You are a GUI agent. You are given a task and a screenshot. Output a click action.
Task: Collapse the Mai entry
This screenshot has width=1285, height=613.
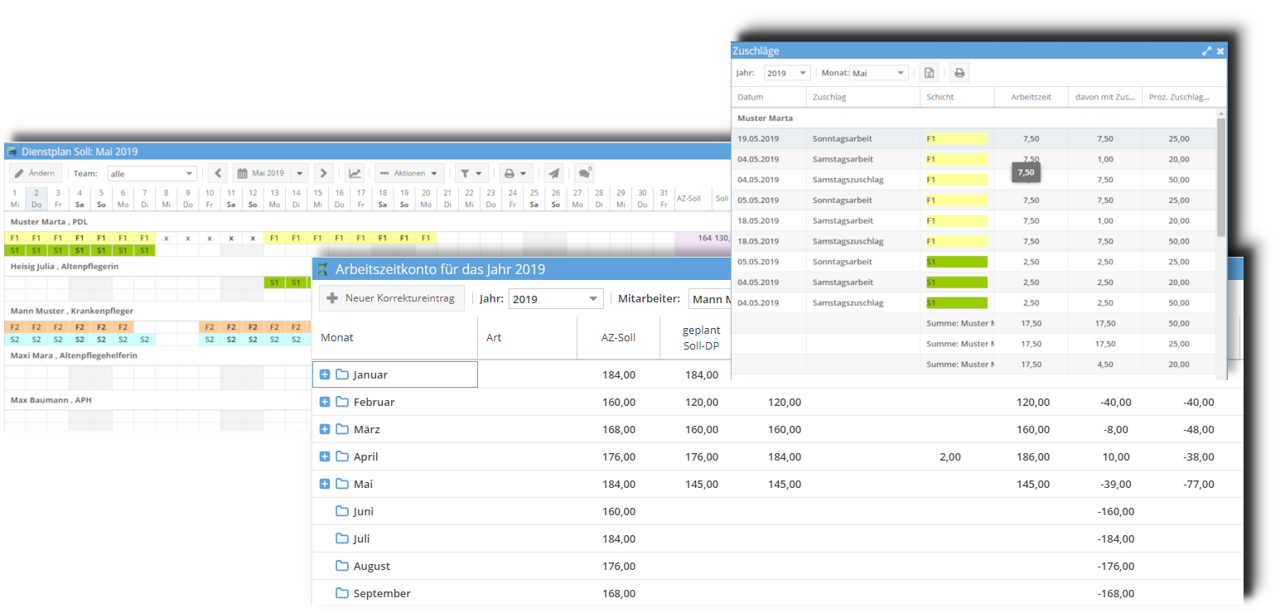pyautogui.click(x=324, y=484)
